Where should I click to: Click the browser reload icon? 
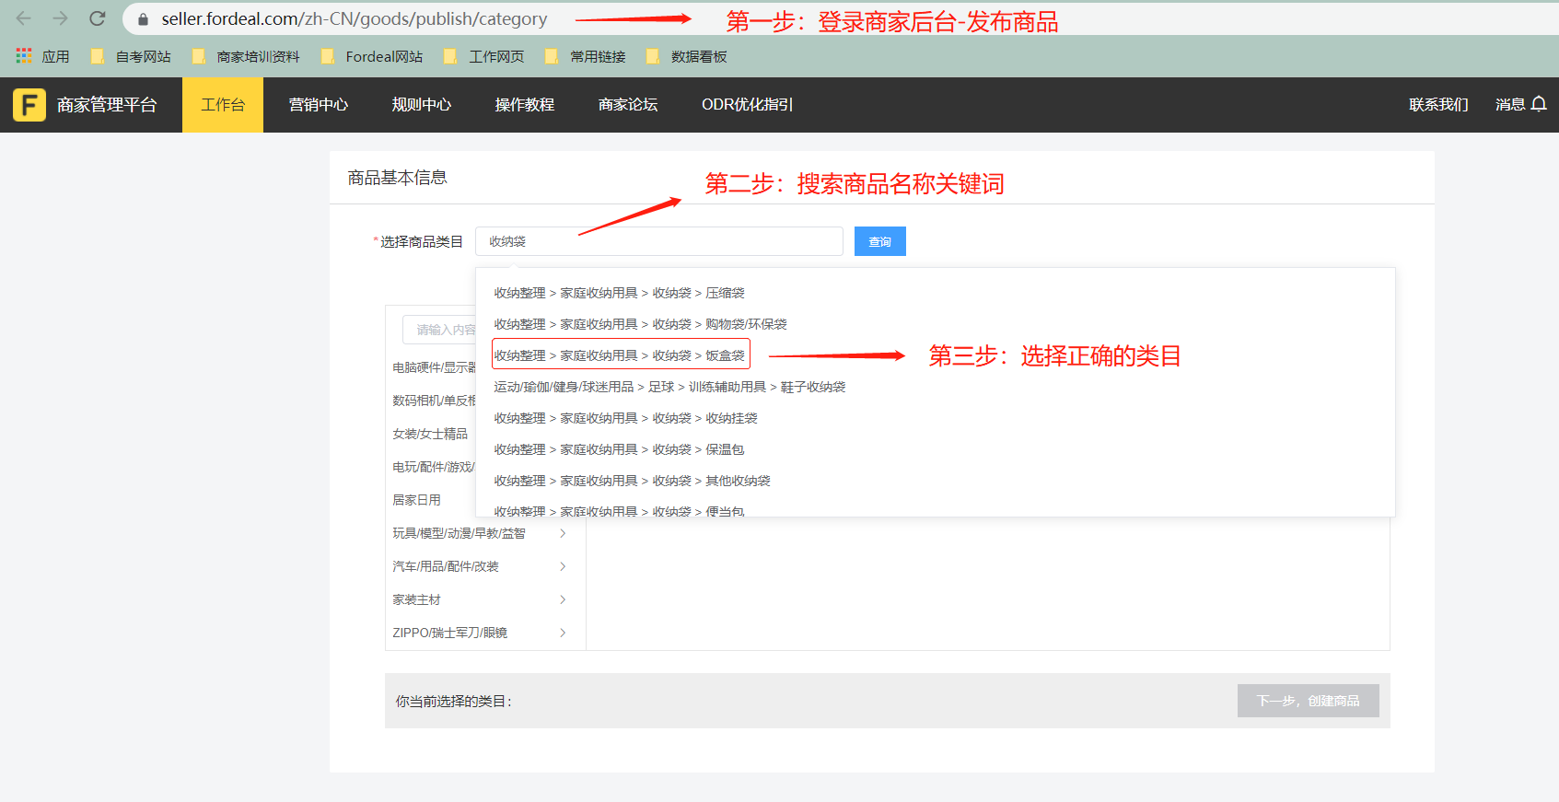98,18
